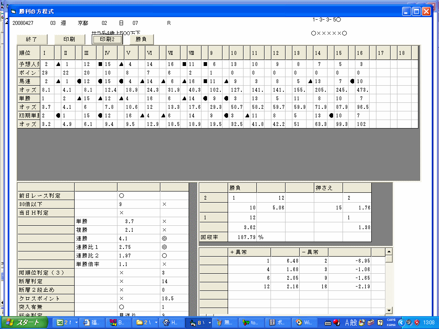Image resolution: width=439 pixels, height=329 pixels.
Task: Click the 回収率 label
Action: coord(213,237)
